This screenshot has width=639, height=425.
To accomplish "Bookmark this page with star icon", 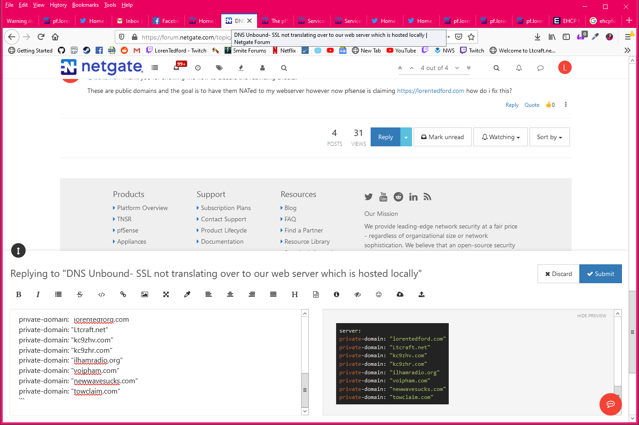I will 471,37.
